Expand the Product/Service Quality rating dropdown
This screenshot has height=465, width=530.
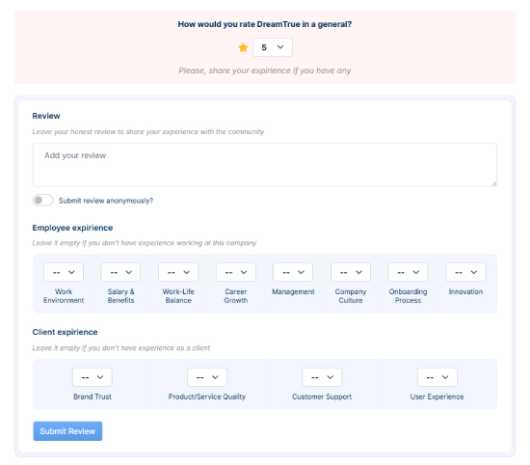point(207,377)
